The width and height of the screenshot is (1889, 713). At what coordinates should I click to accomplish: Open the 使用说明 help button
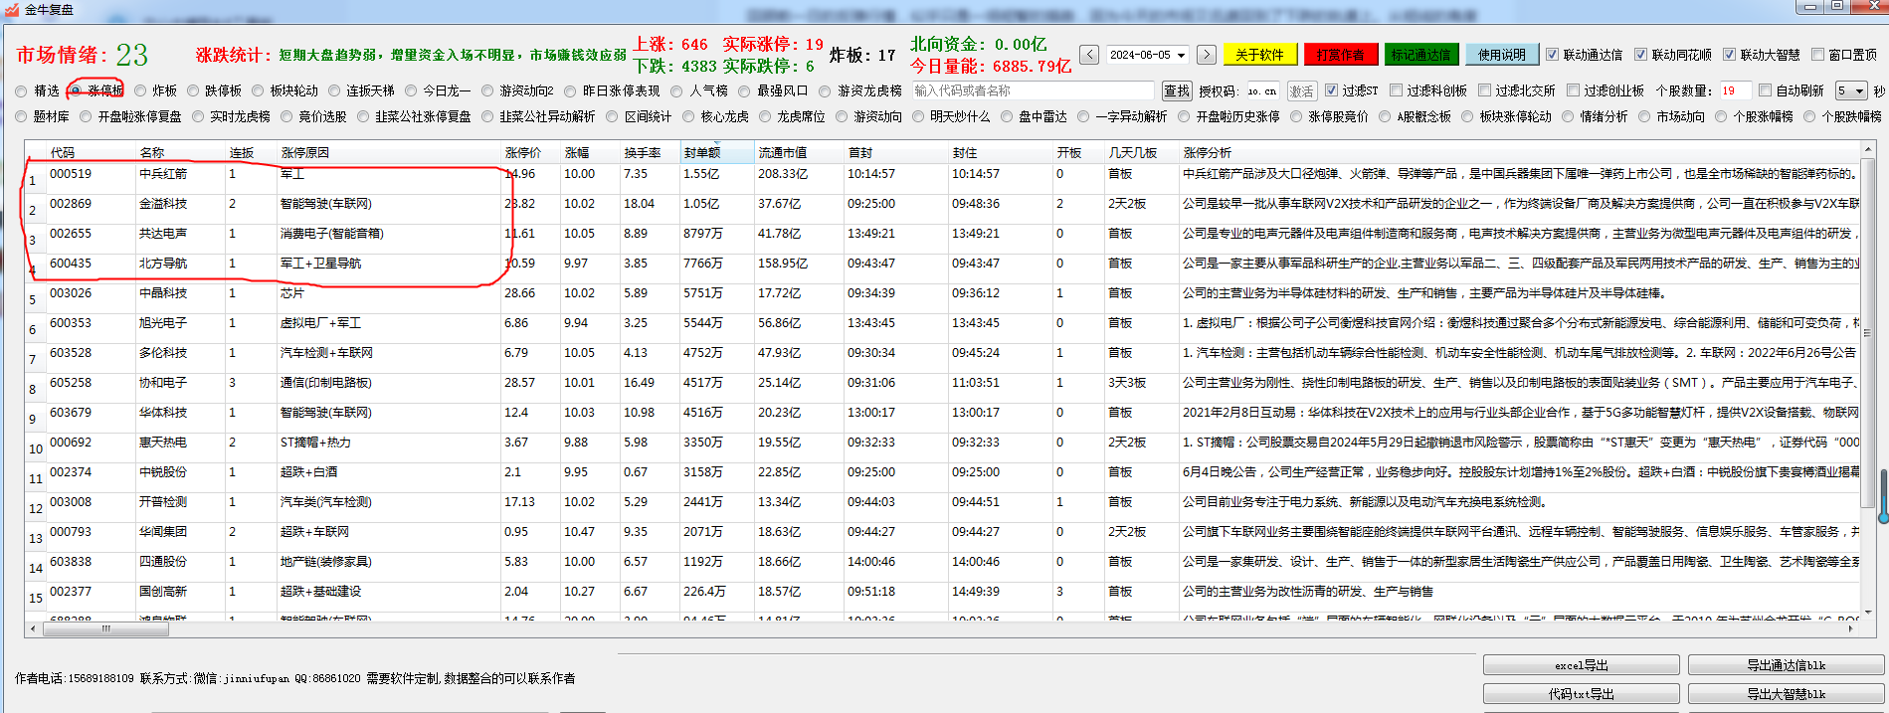[1501, 55]
